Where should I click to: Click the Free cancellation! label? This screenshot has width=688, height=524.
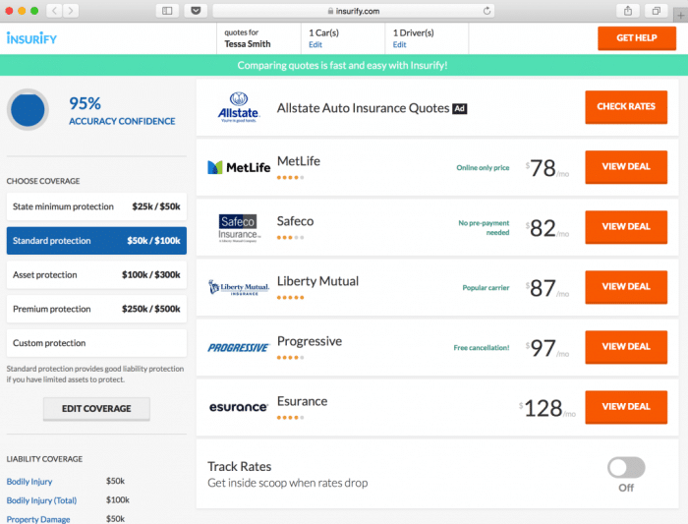pos(482,348)
